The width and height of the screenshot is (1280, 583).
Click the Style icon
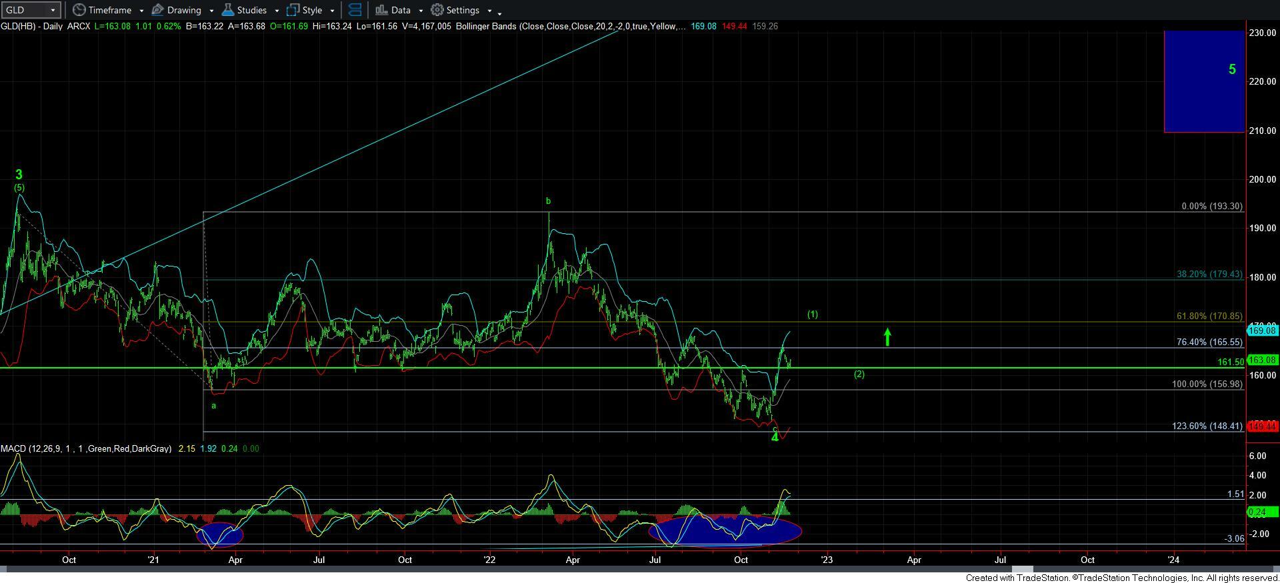(x=293, y=10)
